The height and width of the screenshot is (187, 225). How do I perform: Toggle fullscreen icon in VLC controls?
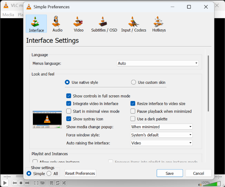coord(36,183)
